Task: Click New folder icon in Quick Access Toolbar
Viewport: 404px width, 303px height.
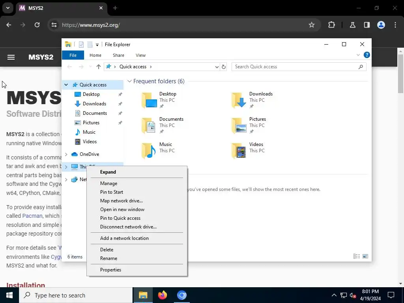Action: (90, 44)
